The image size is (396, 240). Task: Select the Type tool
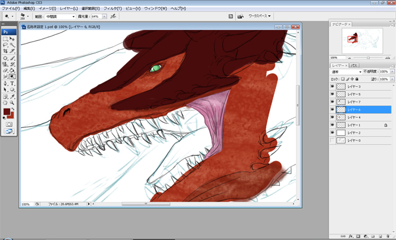click(12, 83)
